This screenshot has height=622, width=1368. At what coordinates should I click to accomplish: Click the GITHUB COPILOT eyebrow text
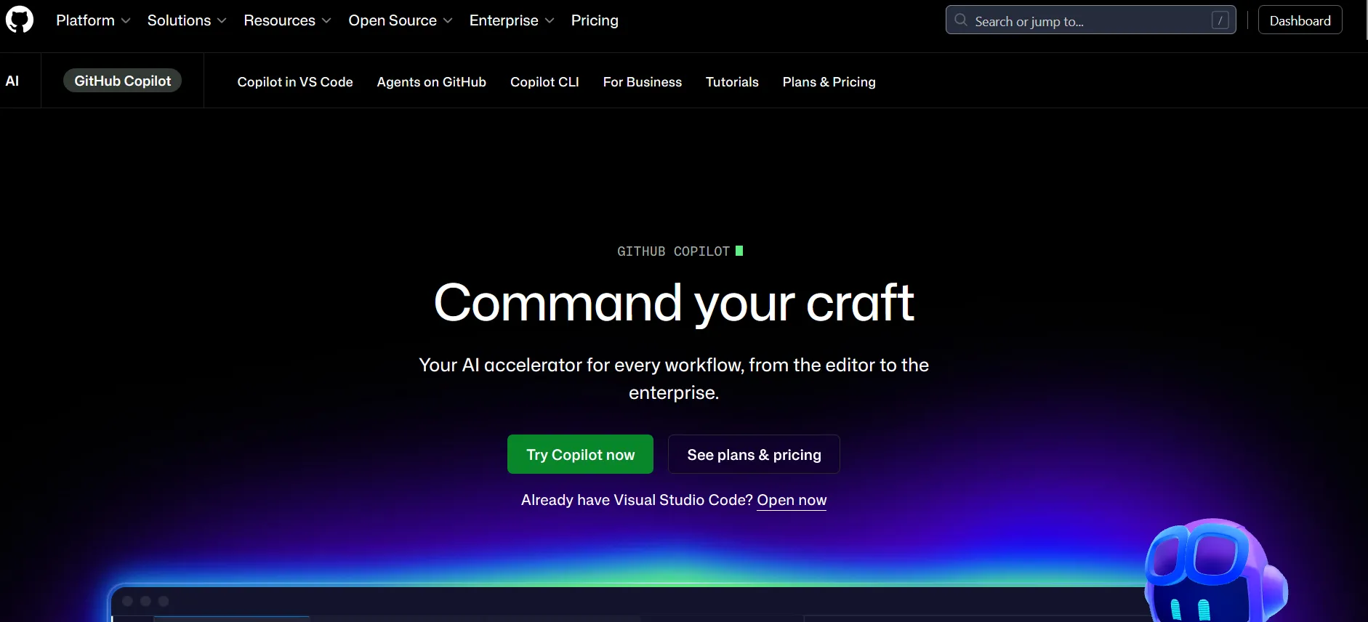673,251
